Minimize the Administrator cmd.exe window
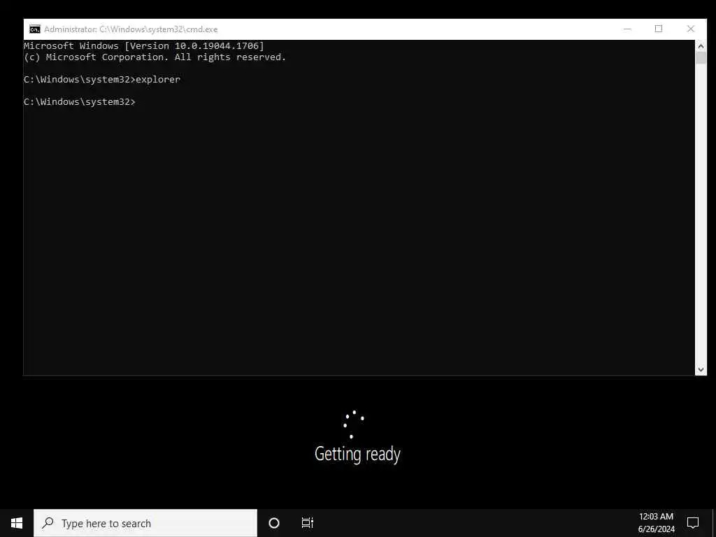The image size is (716, 537). [x=627, y=29]
